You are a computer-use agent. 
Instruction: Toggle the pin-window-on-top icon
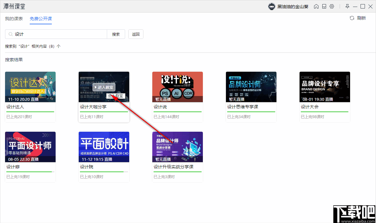pyautogui.click(x=347, y=6)
